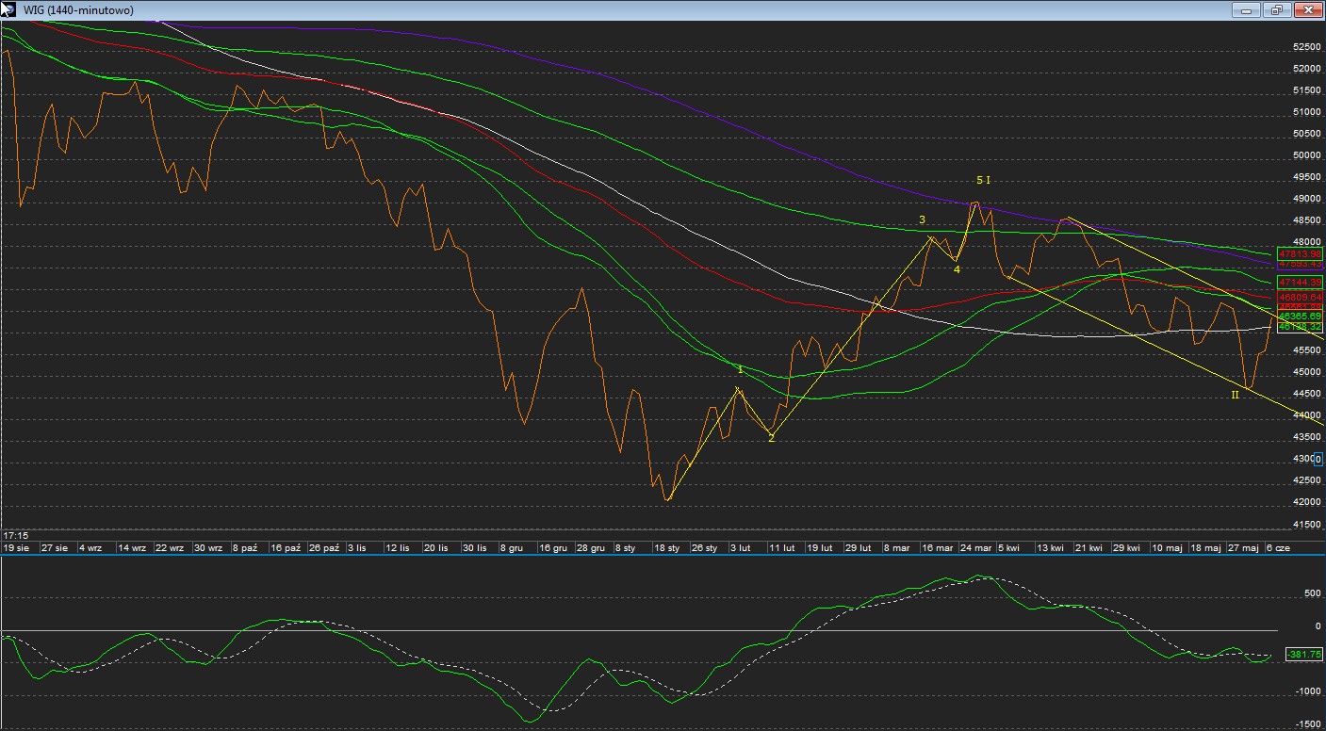Image resolution: width=1326 pixels, height=731 pixels.
Task: Close the WIG chart window
Action: click(1308, 9)
